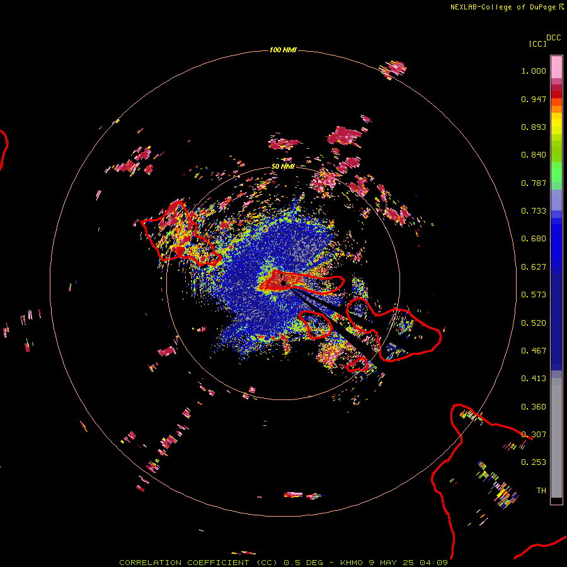This screenshot has height=567, width=567.
Task: Click the 0.360 scale value
Action: 534,407
